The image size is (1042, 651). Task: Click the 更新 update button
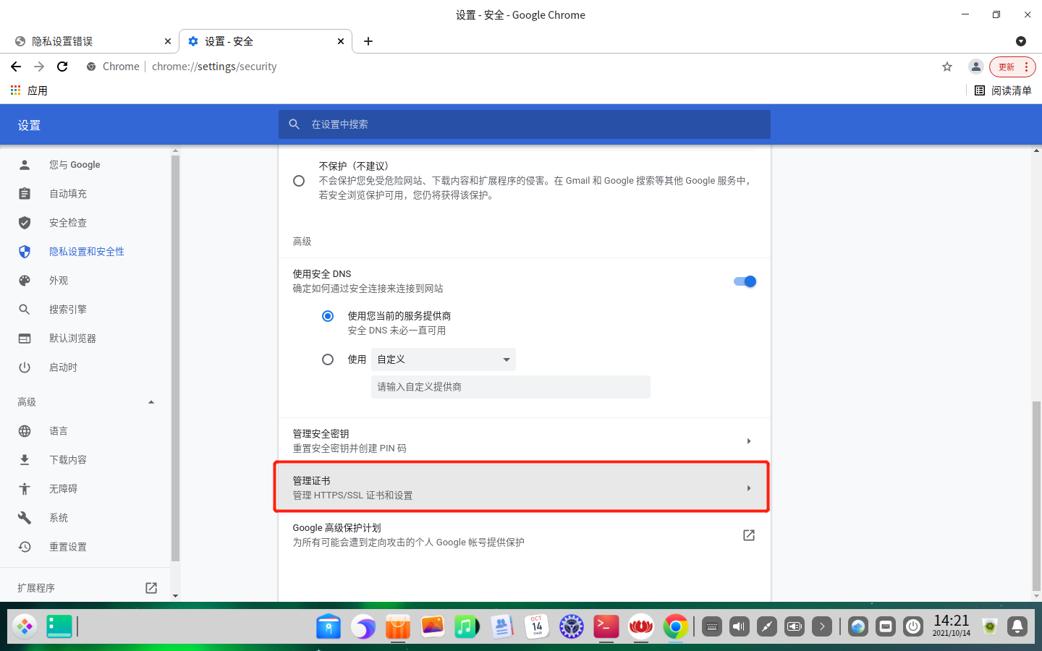(x=1012, y=67)
